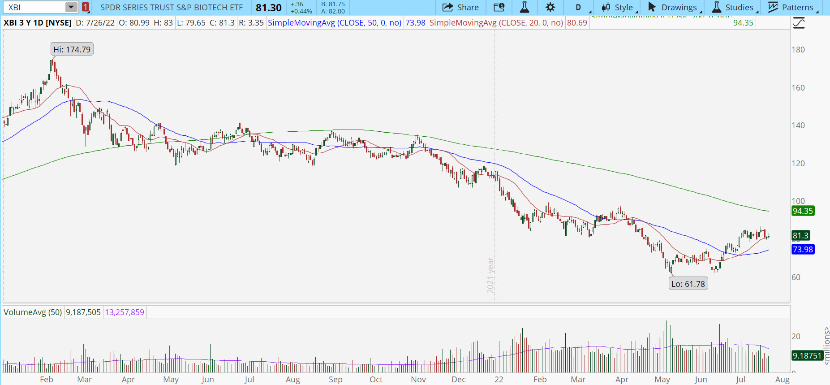Click the H: 83 high value
The image size is (830, 385).
click(163, 23)
